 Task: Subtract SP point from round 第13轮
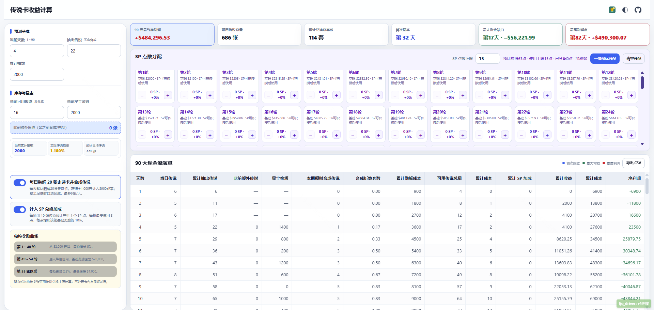click(142, 135)
